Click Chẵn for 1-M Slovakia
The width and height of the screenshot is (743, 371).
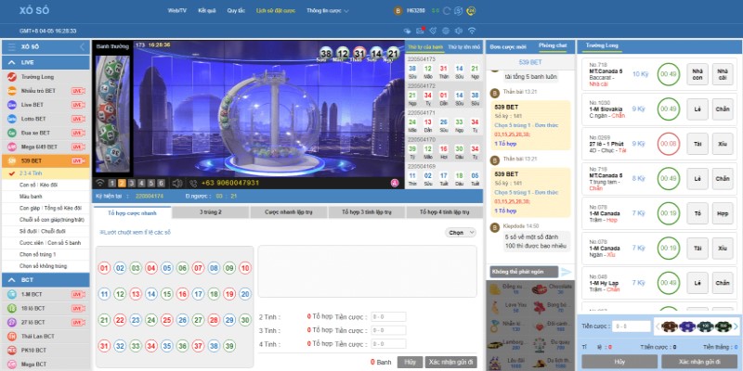(x=723, y=109)
